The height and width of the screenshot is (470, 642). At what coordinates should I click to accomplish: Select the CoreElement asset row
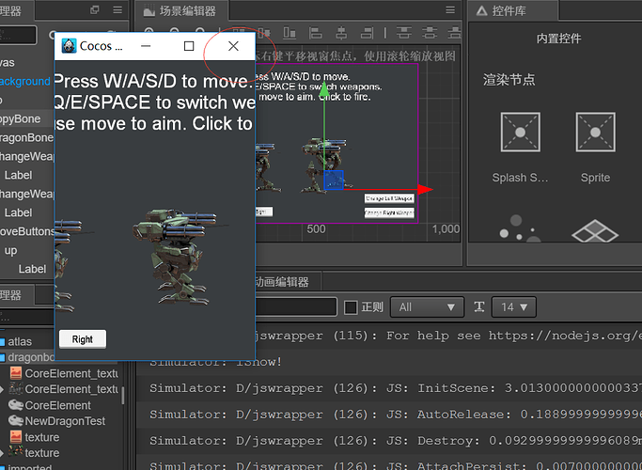point(57,405)
